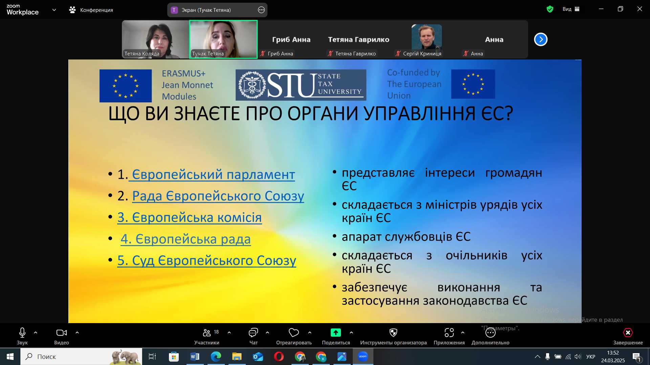650x365 pixels.
Task: Open Photos app from taskbar
Action: tap(342, 357)
